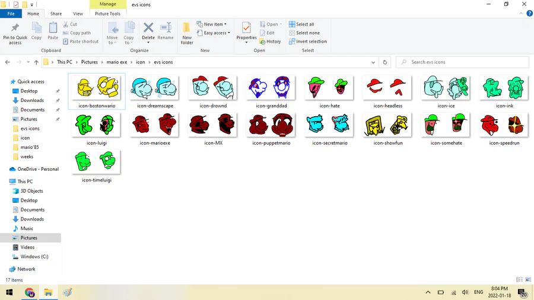The height and width of the screenshot is (300, 534).
Task: Click Copy path command
Action: pyautogui.click(x=77, y=33)
